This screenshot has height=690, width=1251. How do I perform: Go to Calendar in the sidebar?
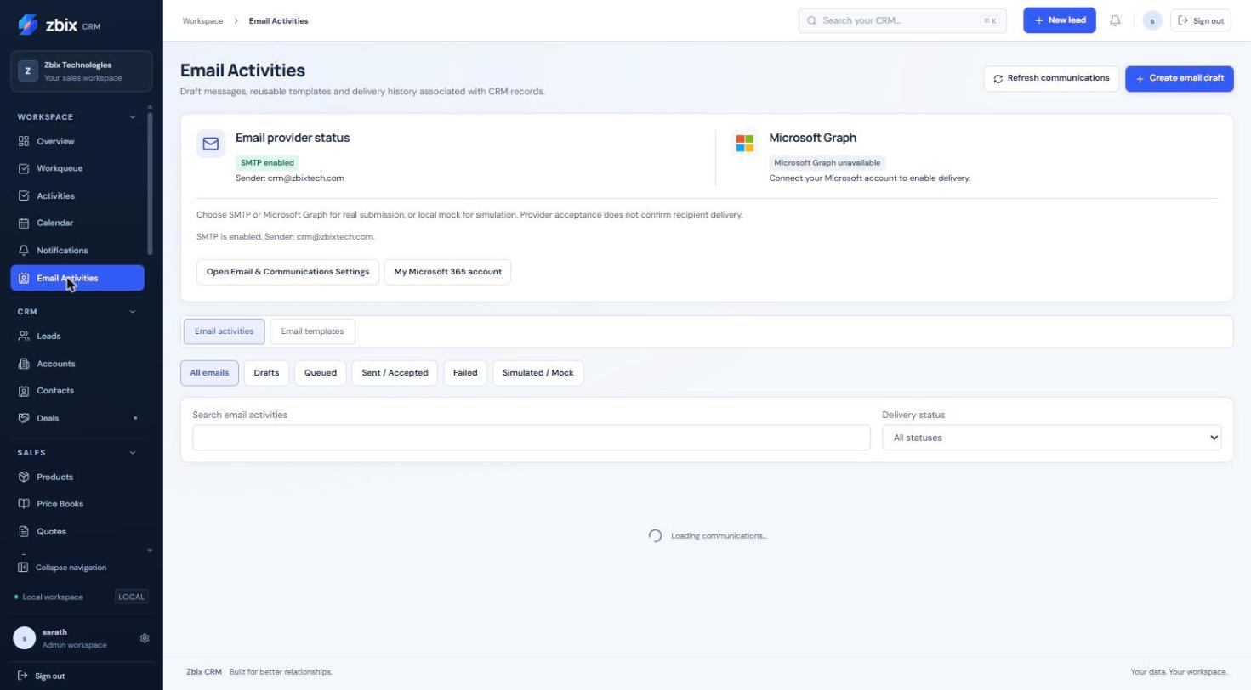(x=77, y=223)
